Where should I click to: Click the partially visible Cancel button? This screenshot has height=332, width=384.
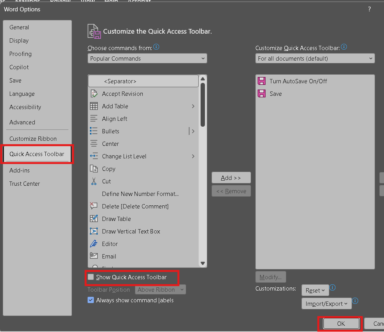375,324
